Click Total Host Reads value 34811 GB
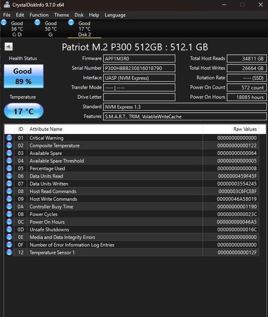 coord(247,58)
